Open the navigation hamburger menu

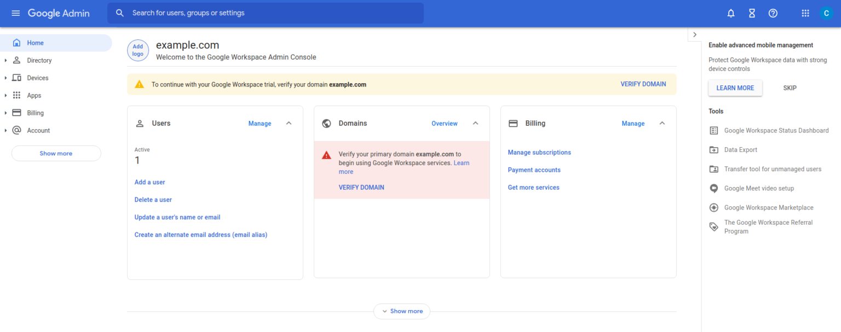point(15,13)
